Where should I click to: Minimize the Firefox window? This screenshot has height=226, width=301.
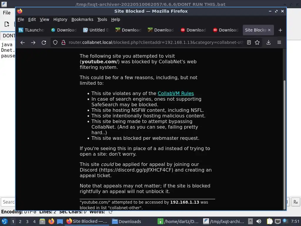click(x=270, y=11)
